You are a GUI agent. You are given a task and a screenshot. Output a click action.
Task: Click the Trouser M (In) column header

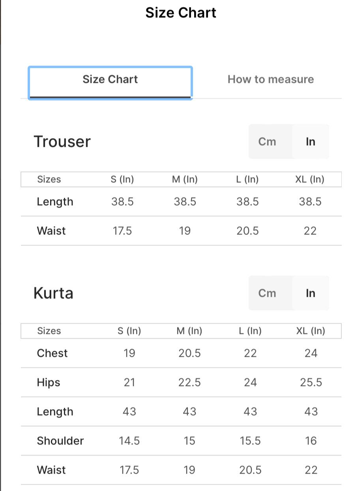[185, 180]
